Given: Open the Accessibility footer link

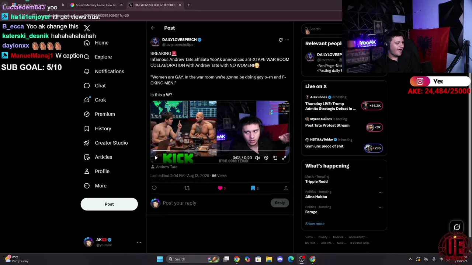Looking at the screenshot, I should click(x=357, y=237).
